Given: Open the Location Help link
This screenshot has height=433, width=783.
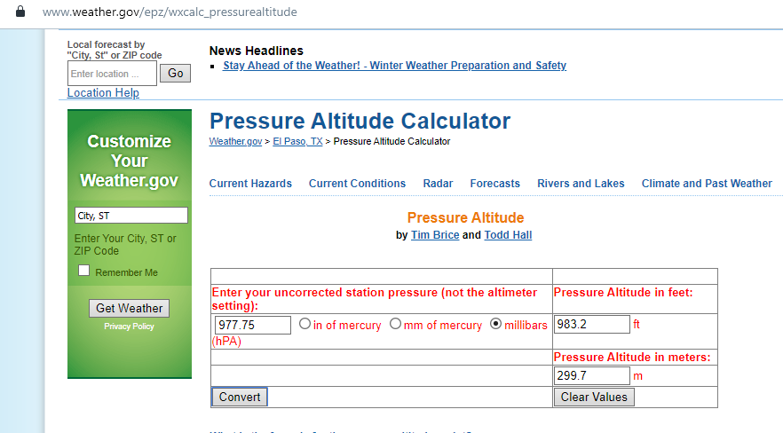Looking at the screenshot, I should pos(103,93).
